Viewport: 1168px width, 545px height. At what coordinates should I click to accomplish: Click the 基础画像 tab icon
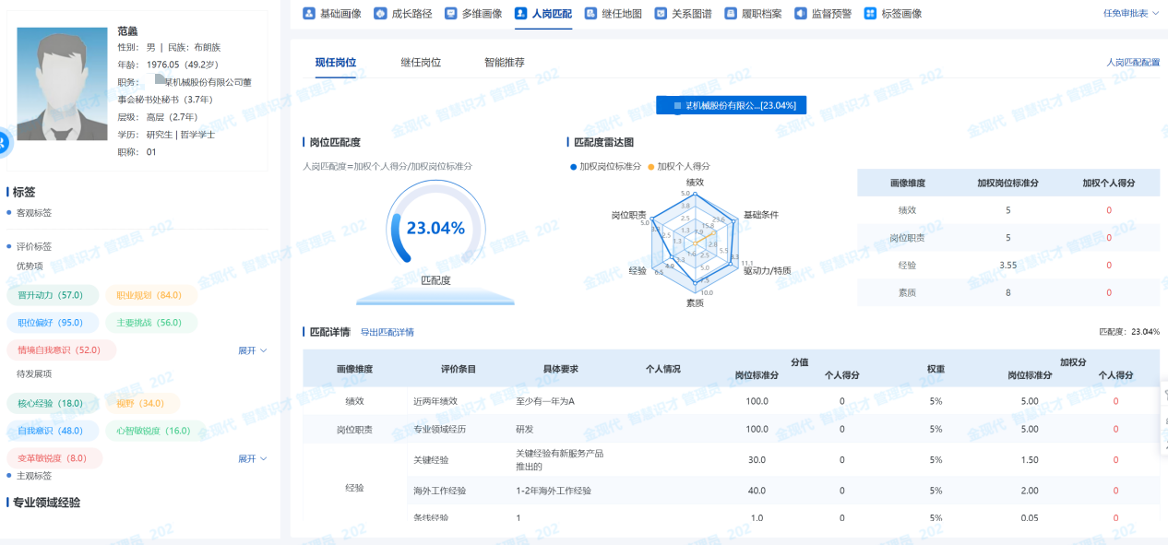[308, 14]
